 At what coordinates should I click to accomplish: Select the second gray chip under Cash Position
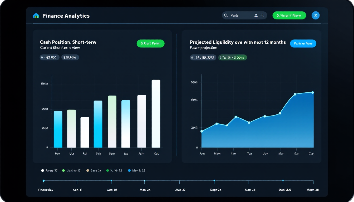pos(70,57)
